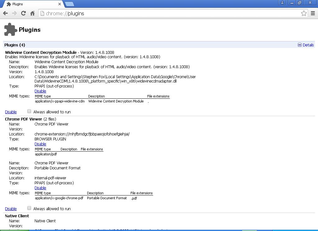This screenshot has width=318, height=231.
Task: Click the chrome-extension://mhjfbmdgcfjbbpaeojofohoefgiehjai/ location text
Action: 82,134
